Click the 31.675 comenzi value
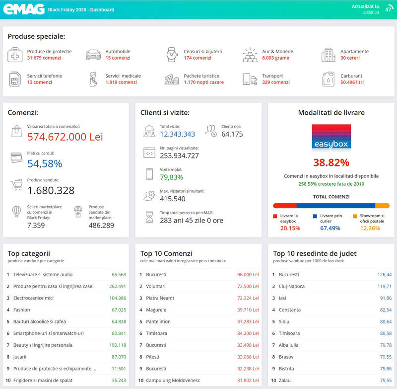Screen dimensions: 397x389 (44, 58)
